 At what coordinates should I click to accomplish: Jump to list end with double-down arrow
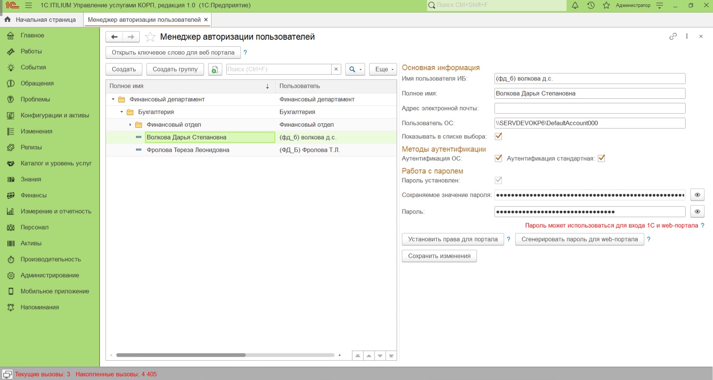[391, 355]
